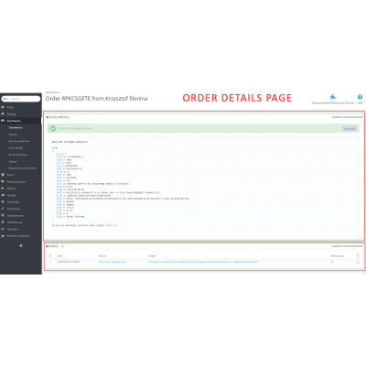The image size is (366, 366).
Task: Collapse the sidebar with the bottom hamburger icon
Action: [x=21, y=245]
